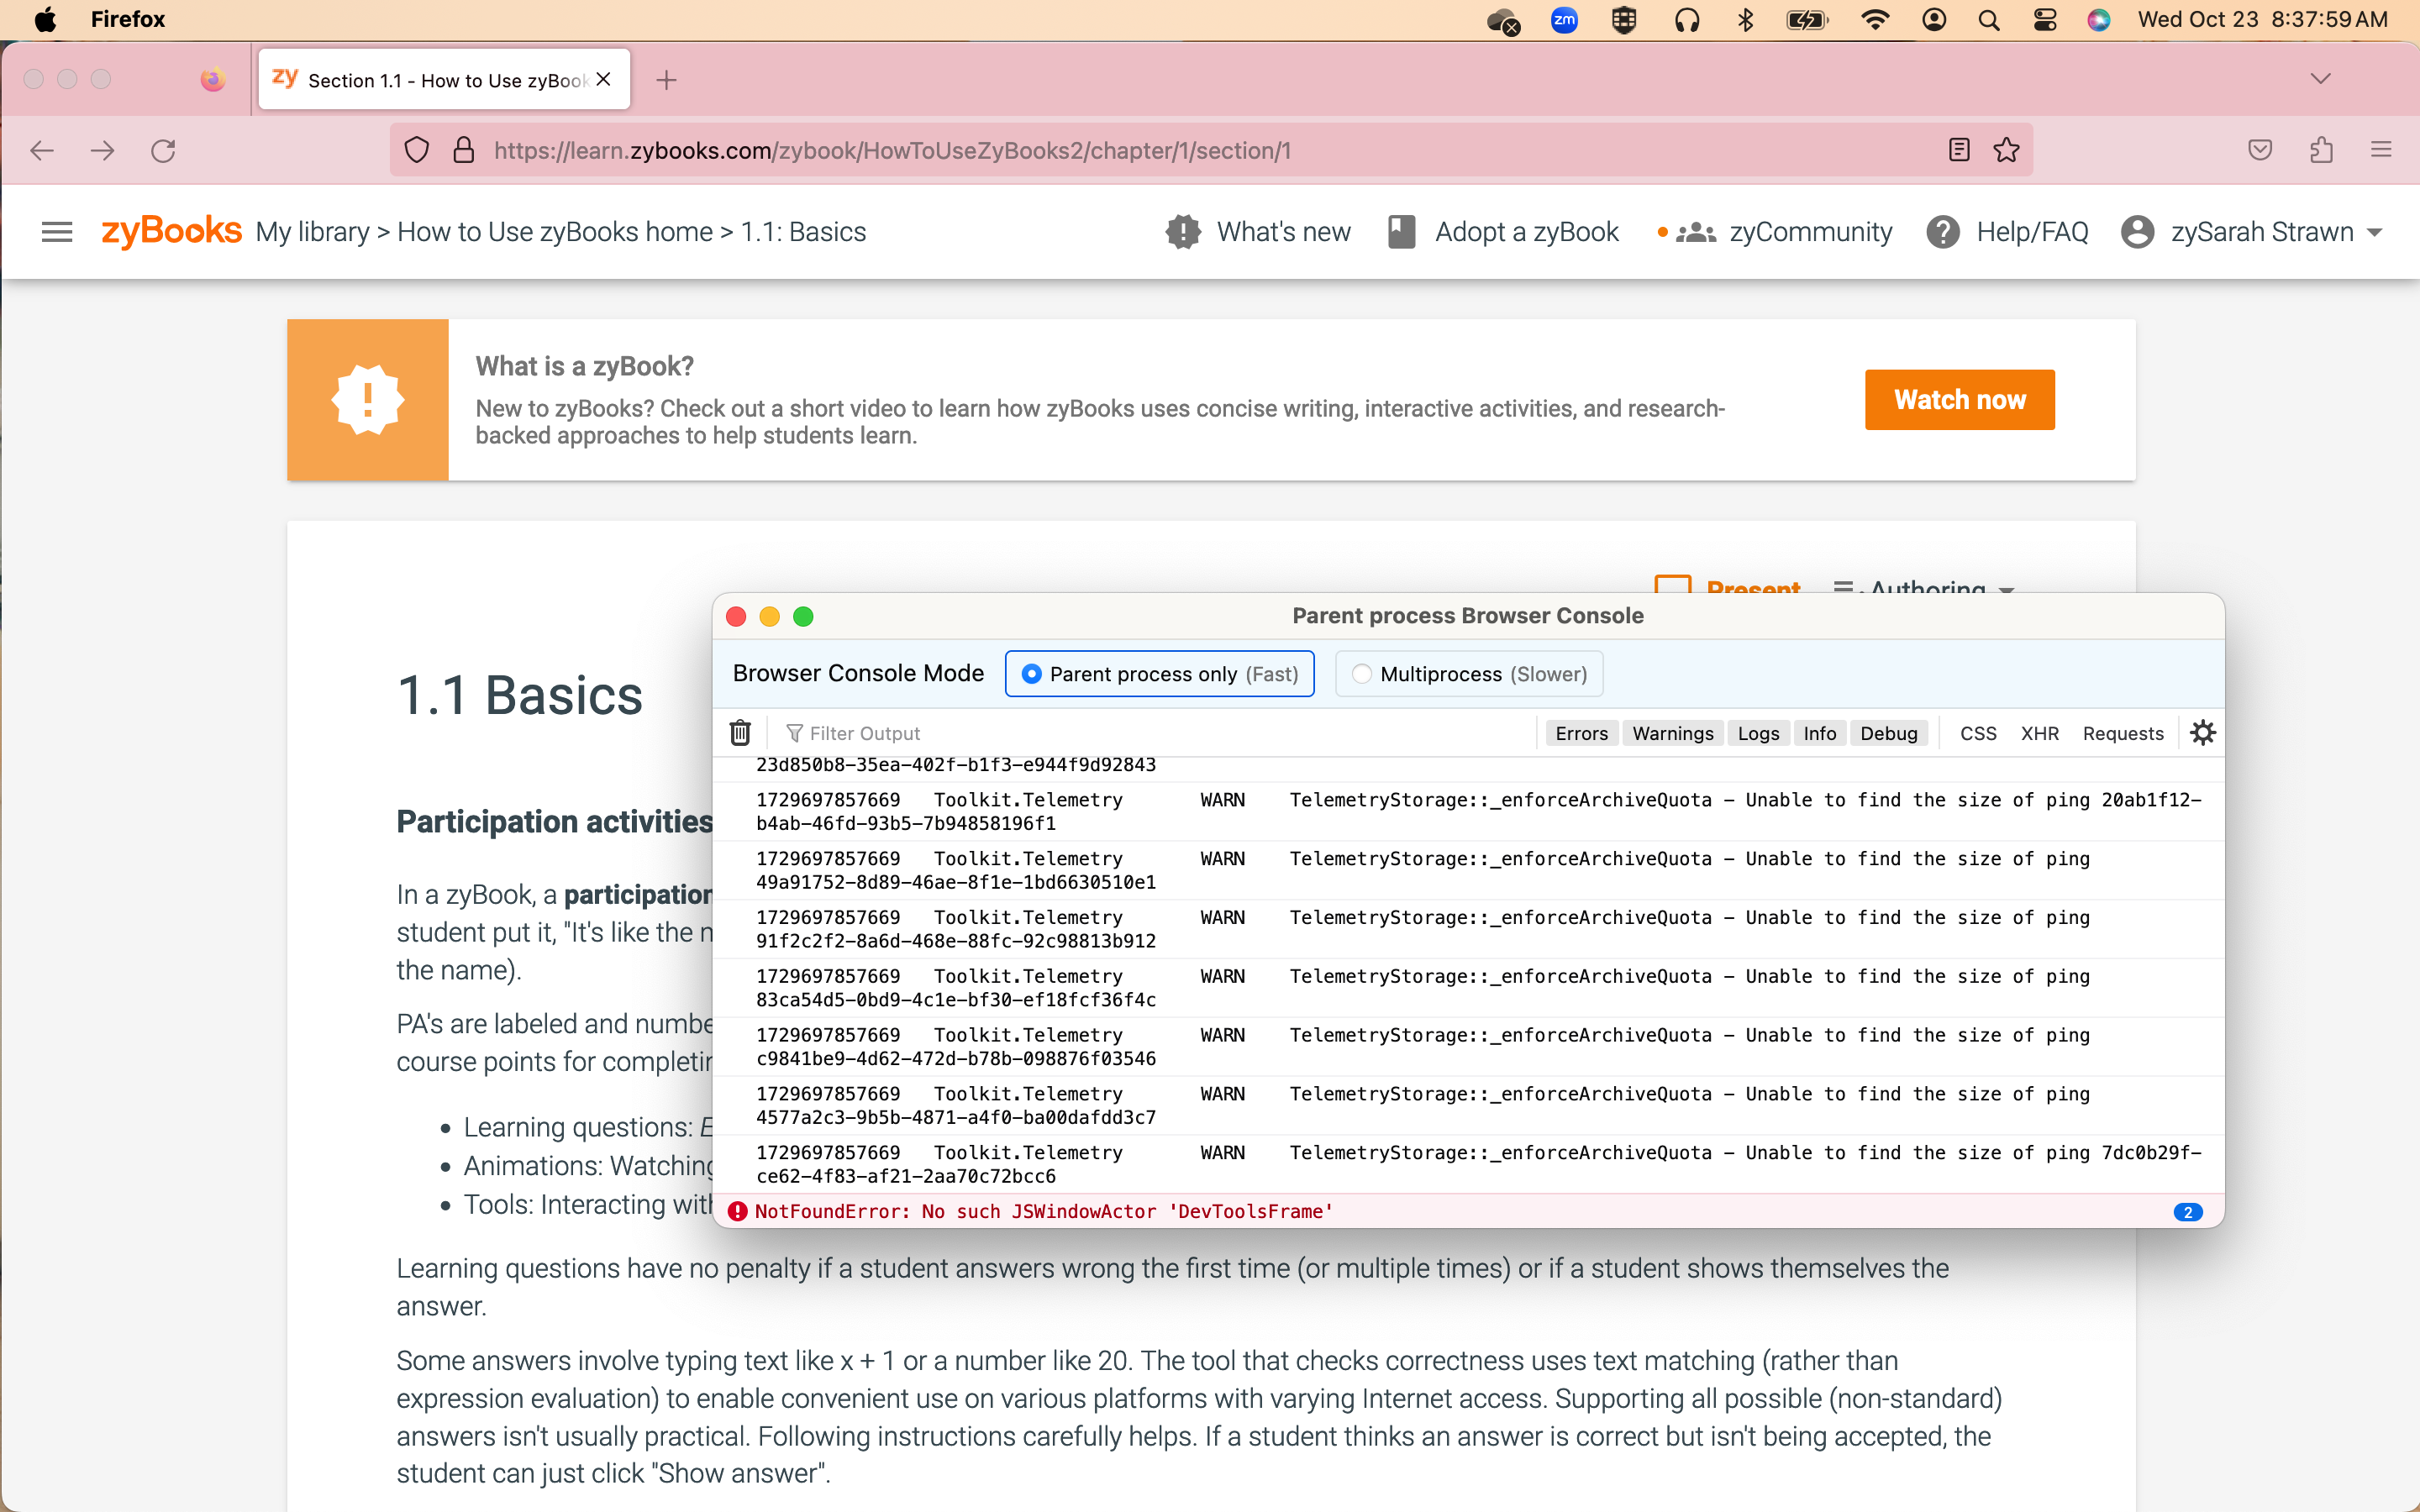
Task: Open the zyBooks sidebar hamburger menu
Action: (x=57, y=232)
